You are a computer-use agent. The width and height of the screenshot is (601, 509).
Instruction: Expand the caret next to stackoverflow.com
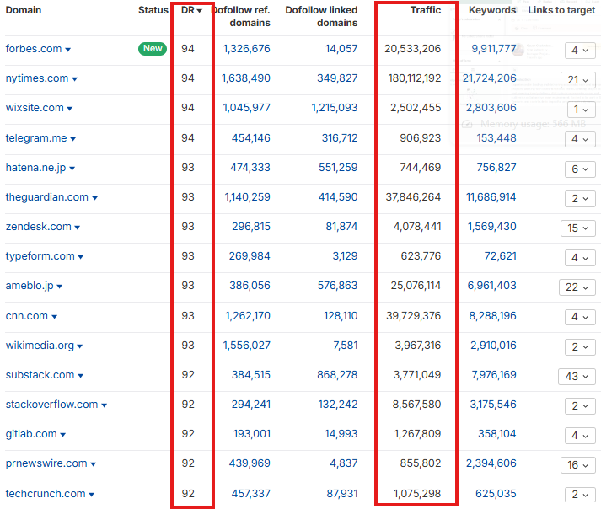tap(105, 405)
